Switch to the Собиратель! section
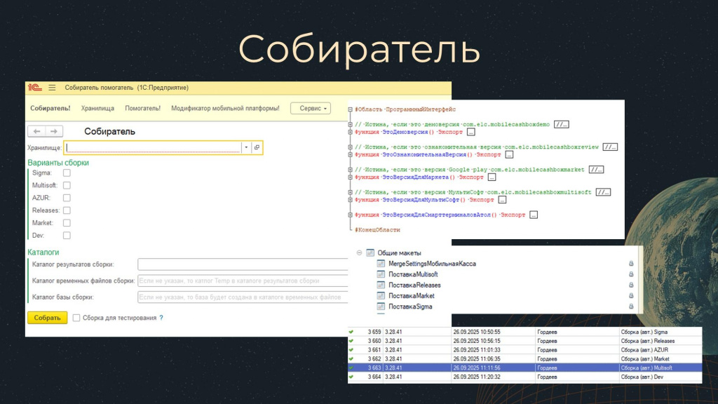The height and width of the screenshot is (404, 718). [50, 109]
